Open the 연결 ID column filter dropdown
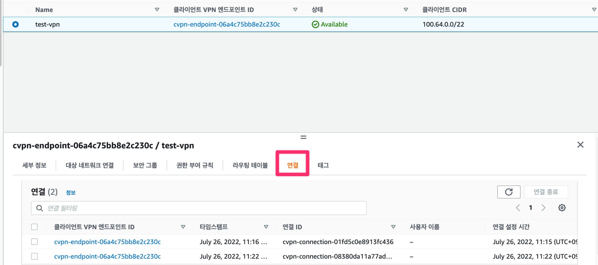Image resolution: width=598 pixels, height=265 pixels. coord(394,227)
